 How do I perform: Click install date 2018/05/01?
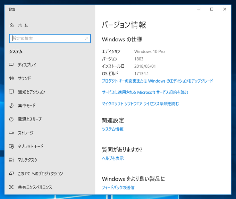pyautogui.click(x=145, y=66)
